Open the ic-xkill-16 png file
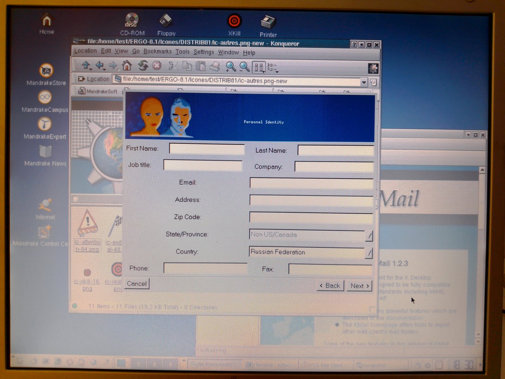Viewport: 505px width, 379px height. pyautogui.click(x=87, y=280)
